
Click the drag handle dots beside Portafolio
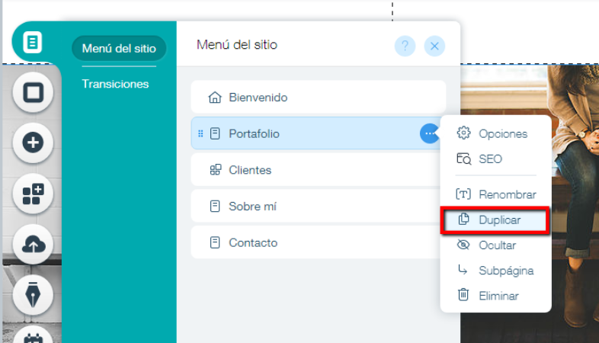[x=200, y=133]
